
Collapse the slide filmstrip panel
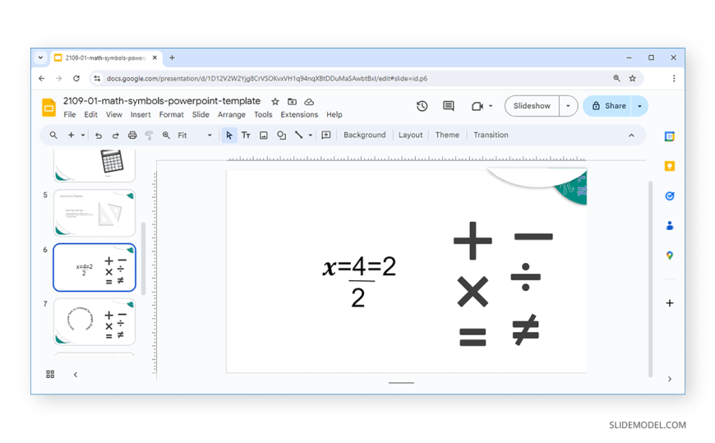[x=76, y=375]
